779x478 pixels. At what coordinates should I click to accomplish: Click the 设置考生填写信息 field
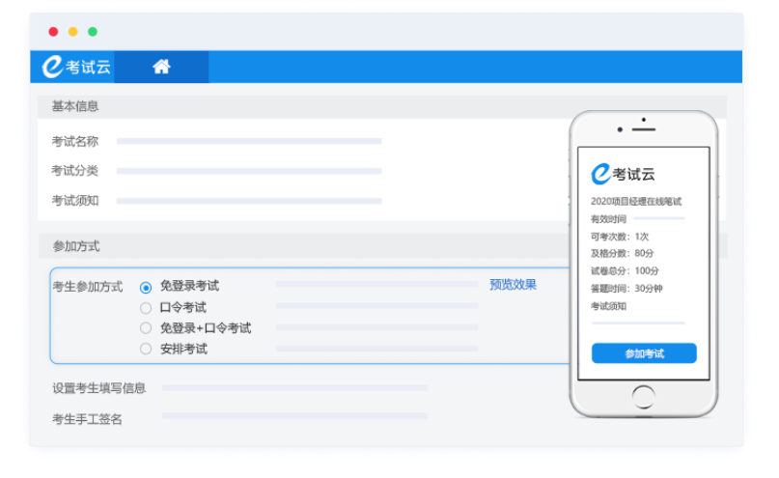[x=294, y=388]
